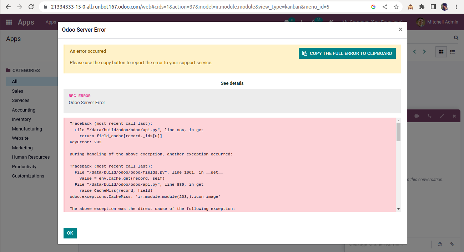The height and width of the screenshot is (252, 464).
Task: Click the Google icon in the address bar
Action: 373,7
